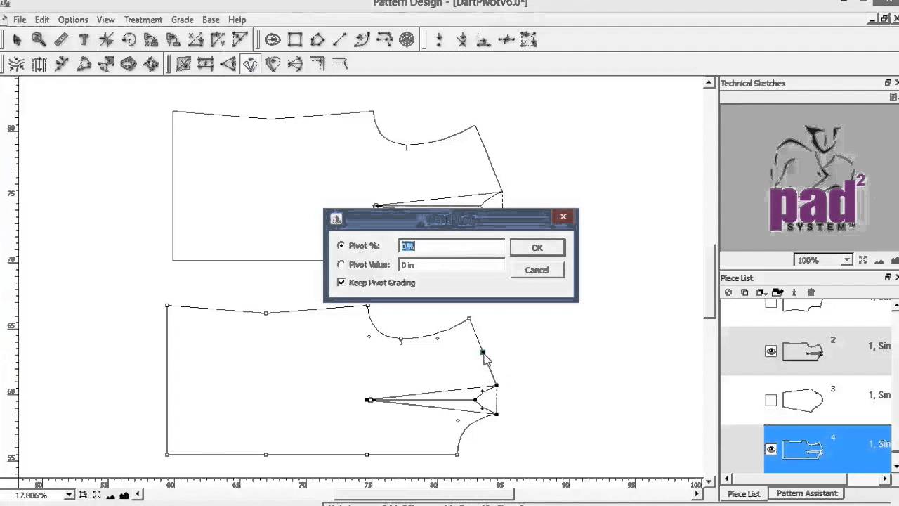
Task: Switch to the Piece List tab
Action: click(x=744, y=493)
